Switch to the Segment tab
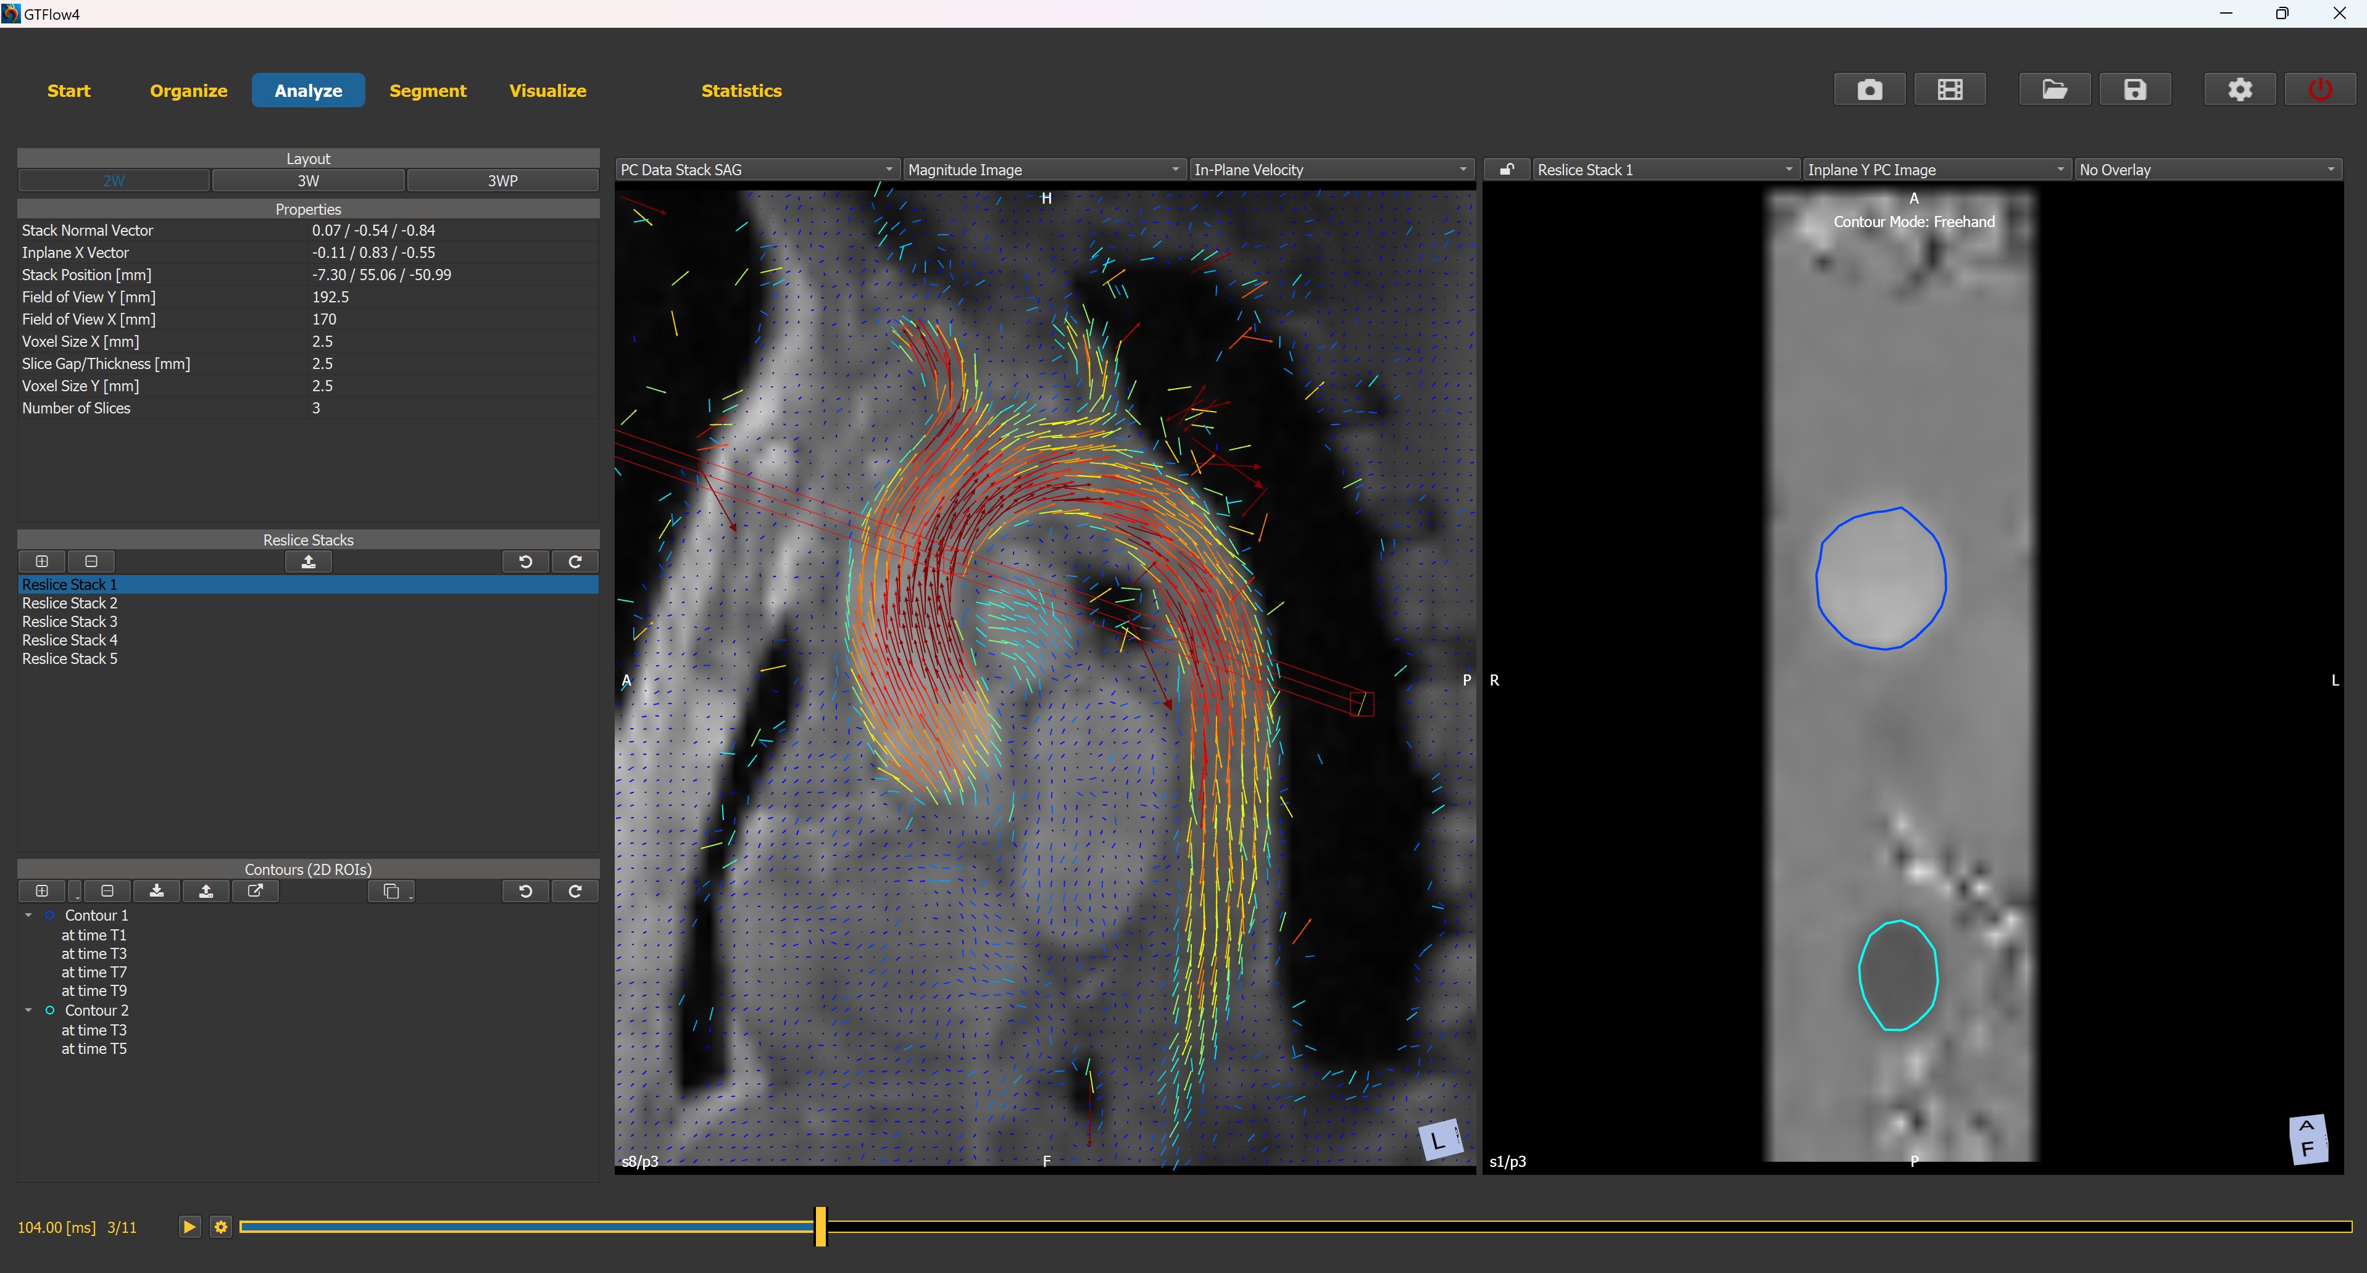The image size is (2367, 1273). (428, 91)
